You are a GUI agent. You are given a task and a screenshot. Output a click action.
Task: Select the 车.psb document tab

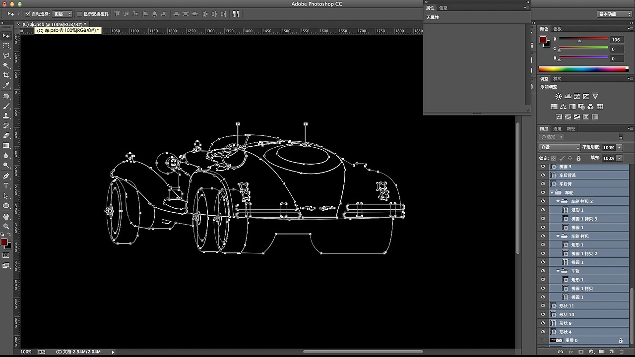[54, 24]
